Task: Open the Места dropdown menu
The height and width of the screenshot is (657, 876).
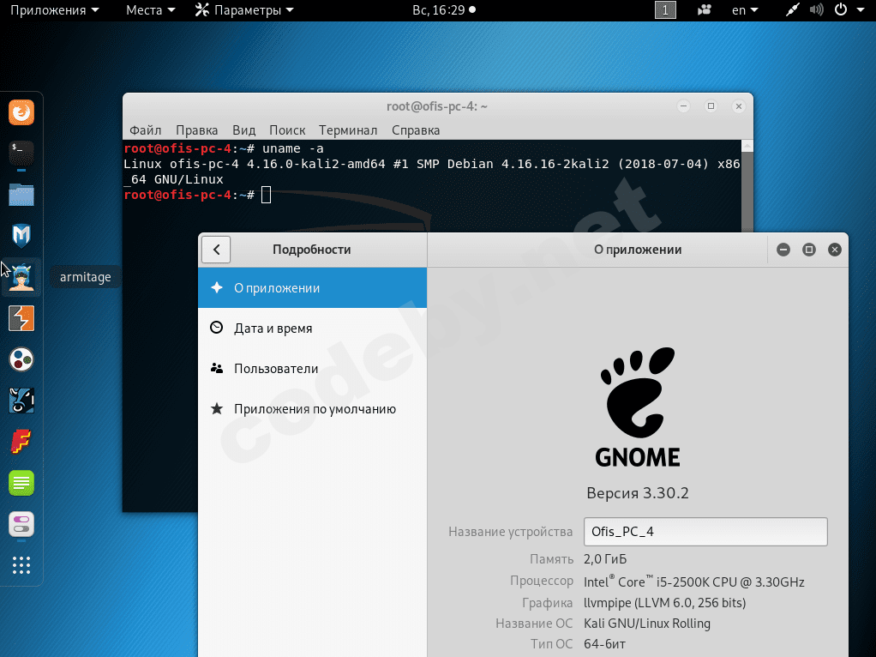Action: (x=150, y=10)
